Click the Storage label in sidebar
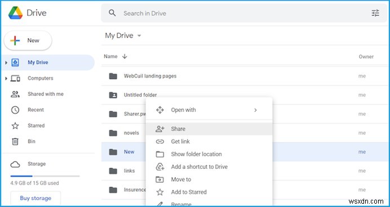 point(37,164)
